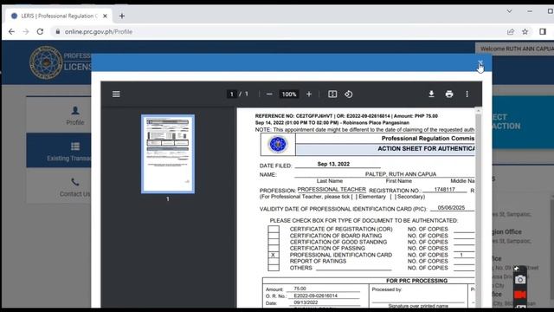This screenshot has height=312, width=554.
Task: Reload the PRC page
Action: (x=40, y=31)
